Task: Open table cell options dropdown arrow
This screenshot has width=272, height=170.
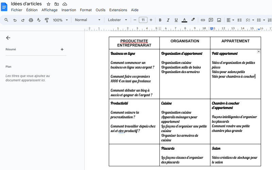Action: click(x=258, y=51)
